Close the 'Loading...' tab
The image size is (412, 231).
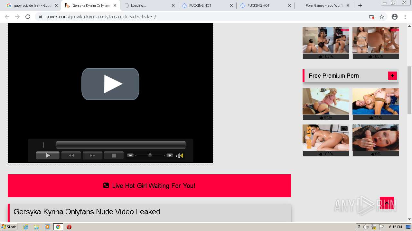coord(173,5)
